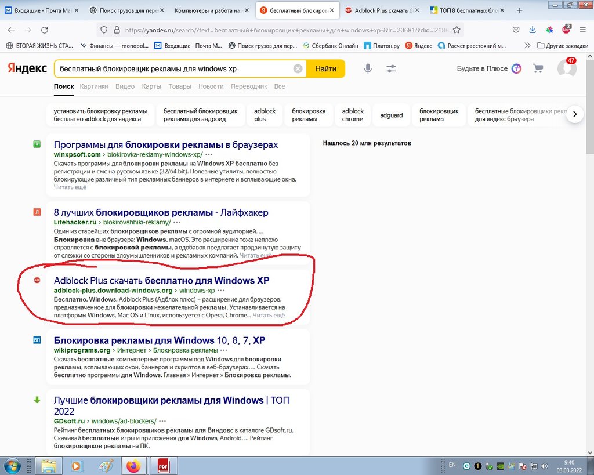This screenshot has height=475, width=594.
Task: Switch to the ТОП 8 бесплатных tab
Action: [468, 10]
